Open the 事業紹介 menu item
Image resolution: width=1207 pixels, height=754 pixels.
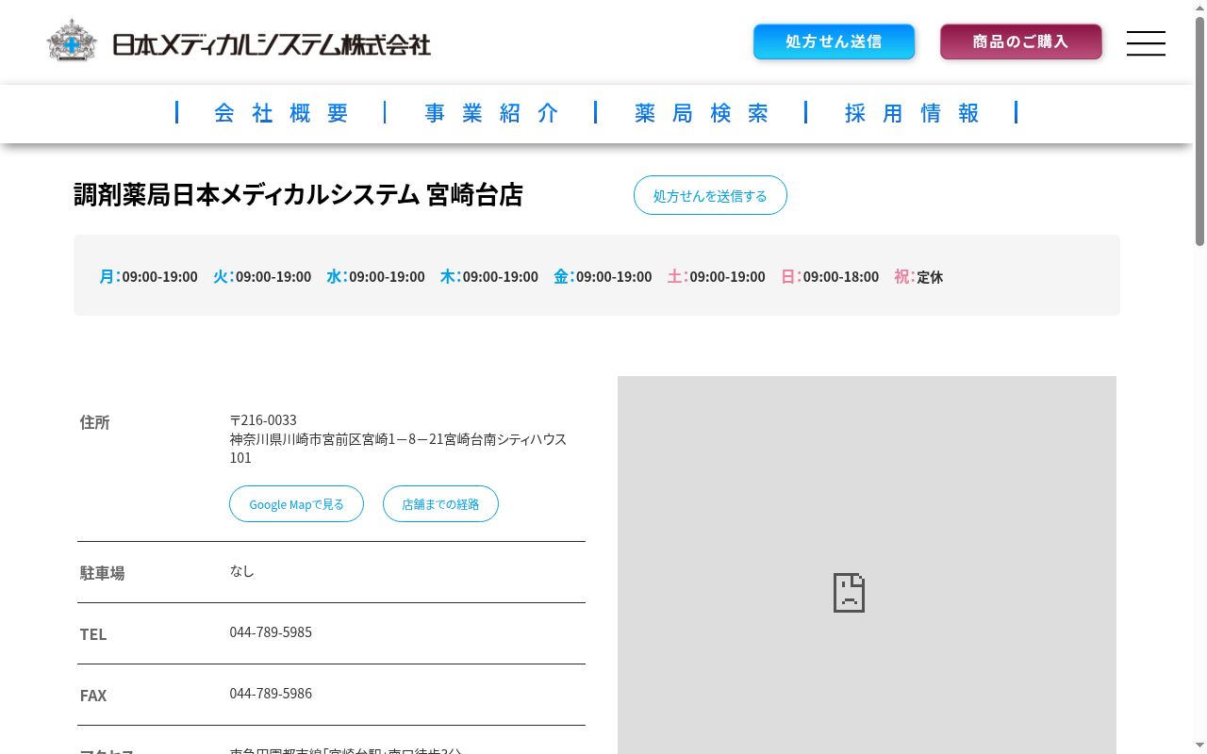[491, 113]
